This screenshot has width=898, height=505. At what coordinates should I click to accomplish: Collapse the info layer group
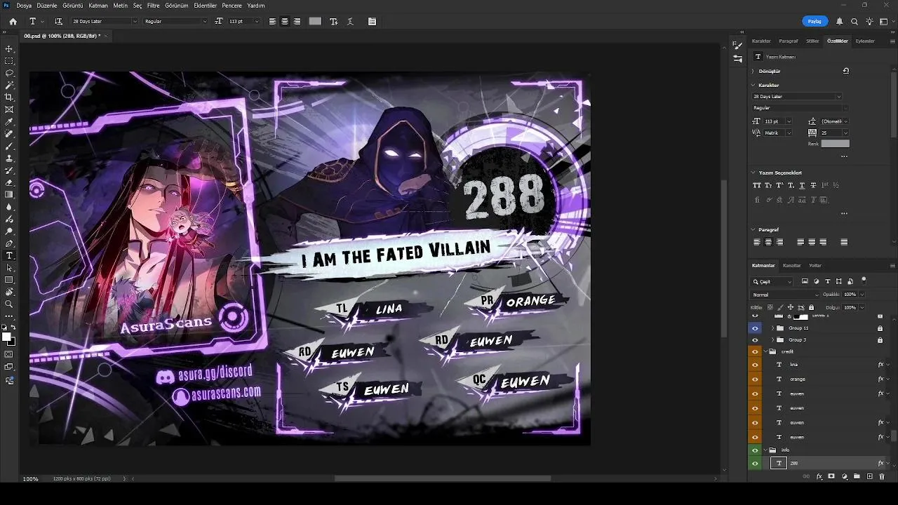765,450
